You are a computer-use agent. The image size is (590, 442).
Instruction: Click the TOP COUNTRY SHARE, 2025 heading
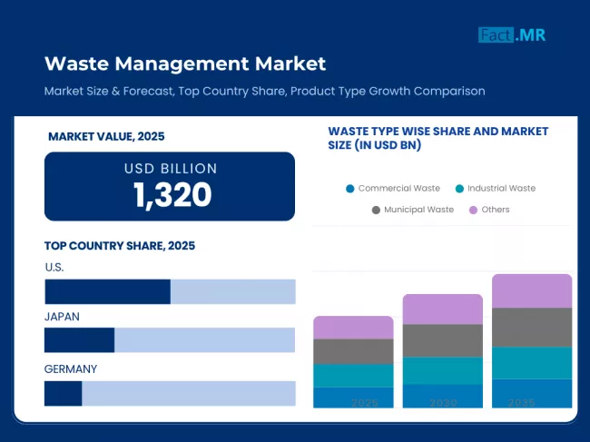(x=120, y=246)
